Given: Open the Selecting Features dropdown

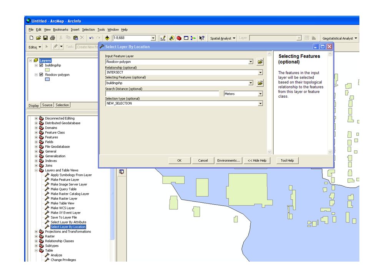Looking at the screenshot, I should point(251,83).
